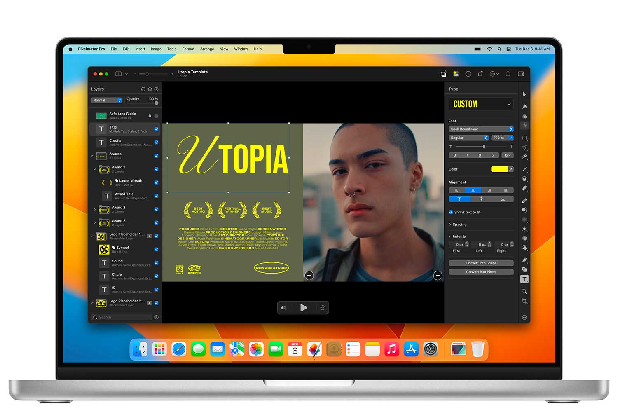618x407 pixels.
Task: Select the Arrange (arrow) tool
Action: click(524, 94)
